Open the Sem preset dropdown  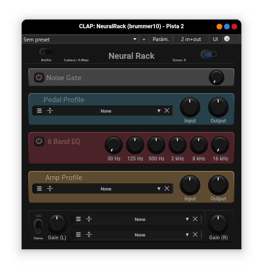(x=80, y=39)
